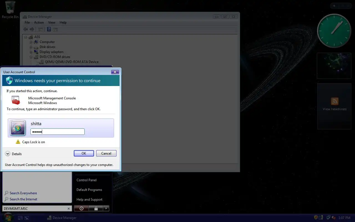Click the Search Everywhere link
This screenshot has height=222, width=355.
coord(23,193)
